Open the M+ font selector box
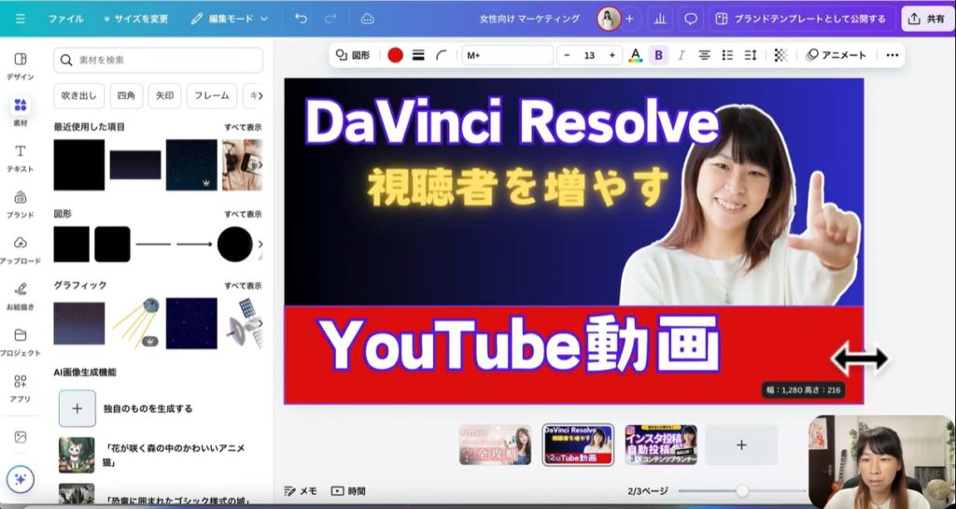956x509 pixels. pos(507,55)
